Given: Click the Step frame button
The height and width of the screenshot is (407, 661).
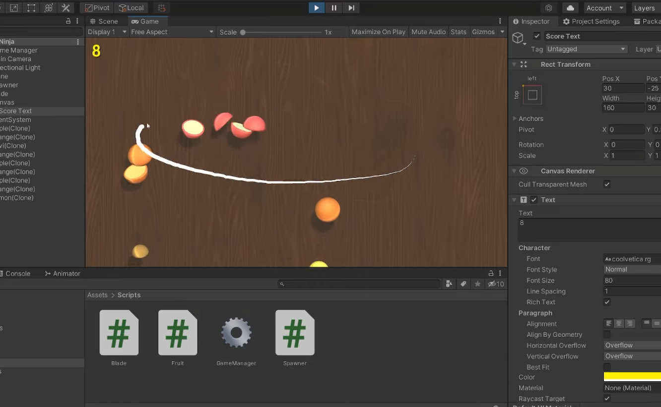Looking at the screenshot, I should [351, 8].
